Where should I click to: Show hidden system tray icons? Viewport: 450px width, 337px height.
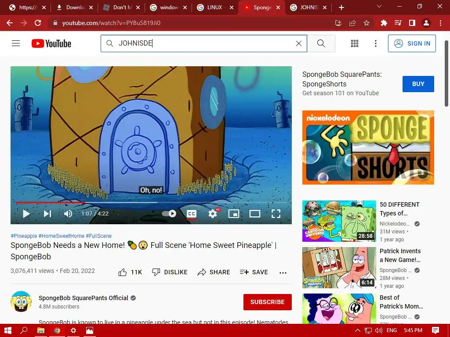pos(358,330)
